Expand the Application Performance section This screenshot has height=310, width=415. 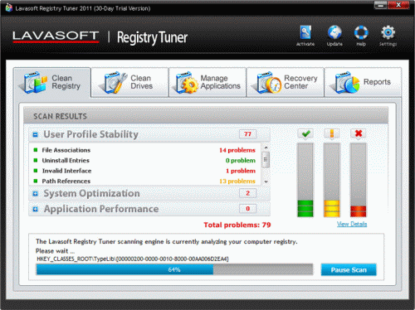point(35,209)
